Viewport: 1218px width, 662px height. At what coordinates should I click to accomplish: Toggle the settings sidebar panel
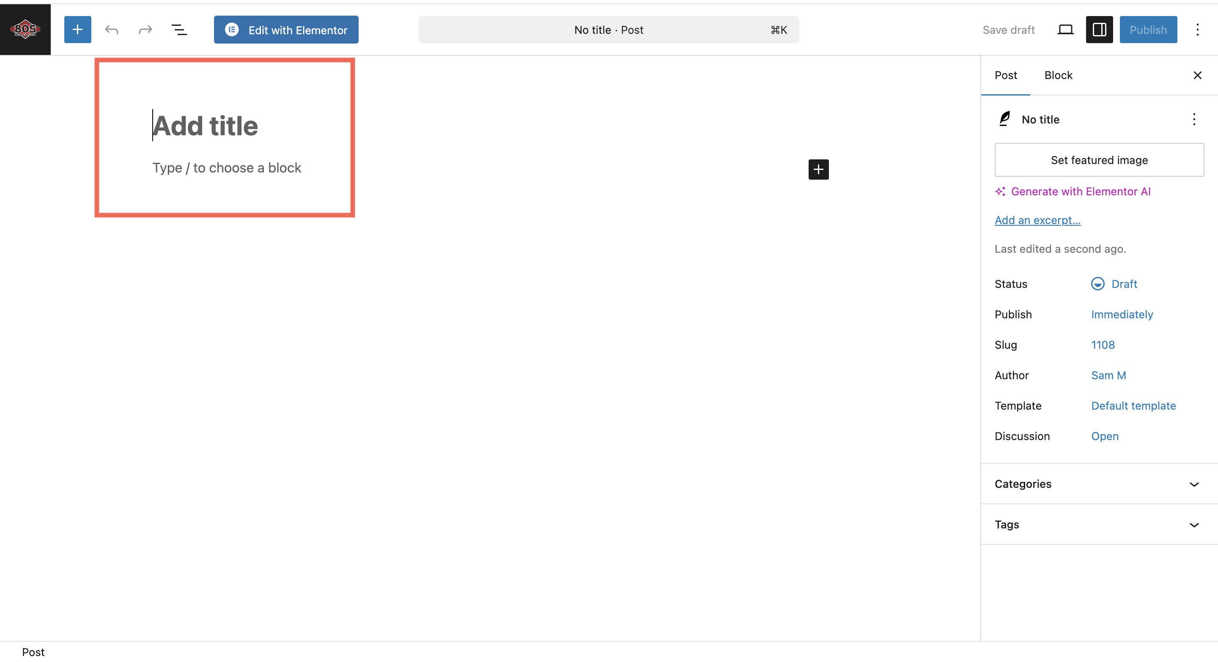pos(1099,30)
